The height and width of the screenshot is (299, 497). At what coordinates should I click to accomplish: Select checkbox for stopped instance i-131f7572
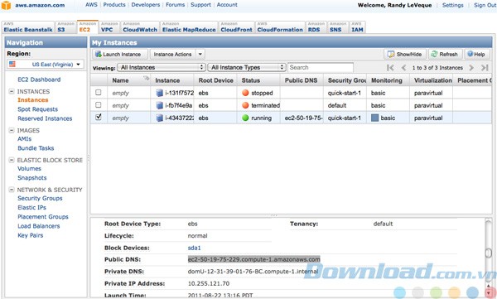[99, 92]
